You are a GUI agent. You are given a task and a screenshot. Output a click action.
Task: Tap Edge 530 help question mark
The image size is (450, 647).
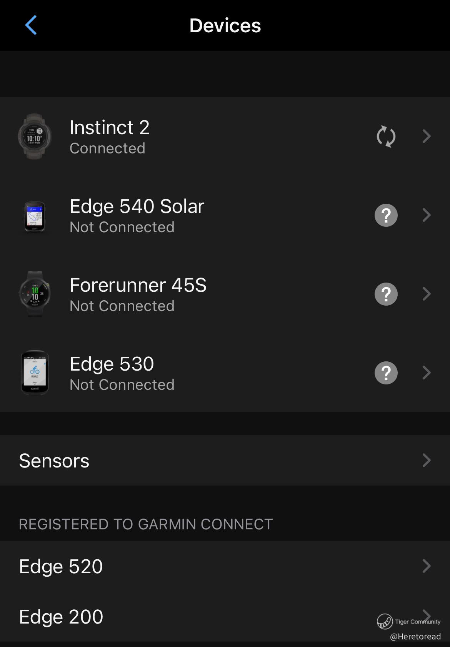386,373
